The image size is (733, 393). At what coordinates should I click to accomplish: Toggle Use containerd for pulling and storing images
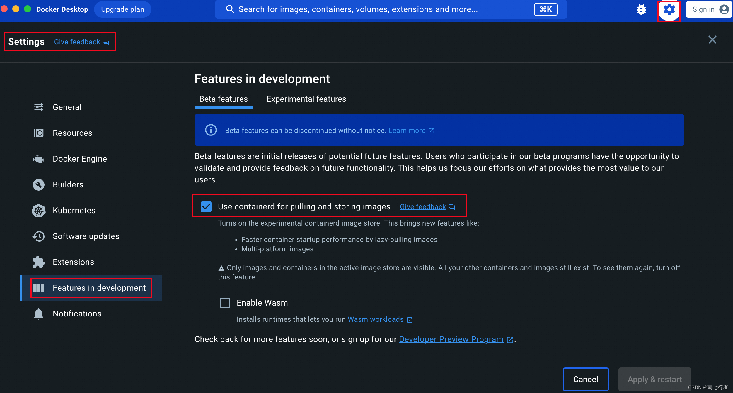(x=206, y=206)
